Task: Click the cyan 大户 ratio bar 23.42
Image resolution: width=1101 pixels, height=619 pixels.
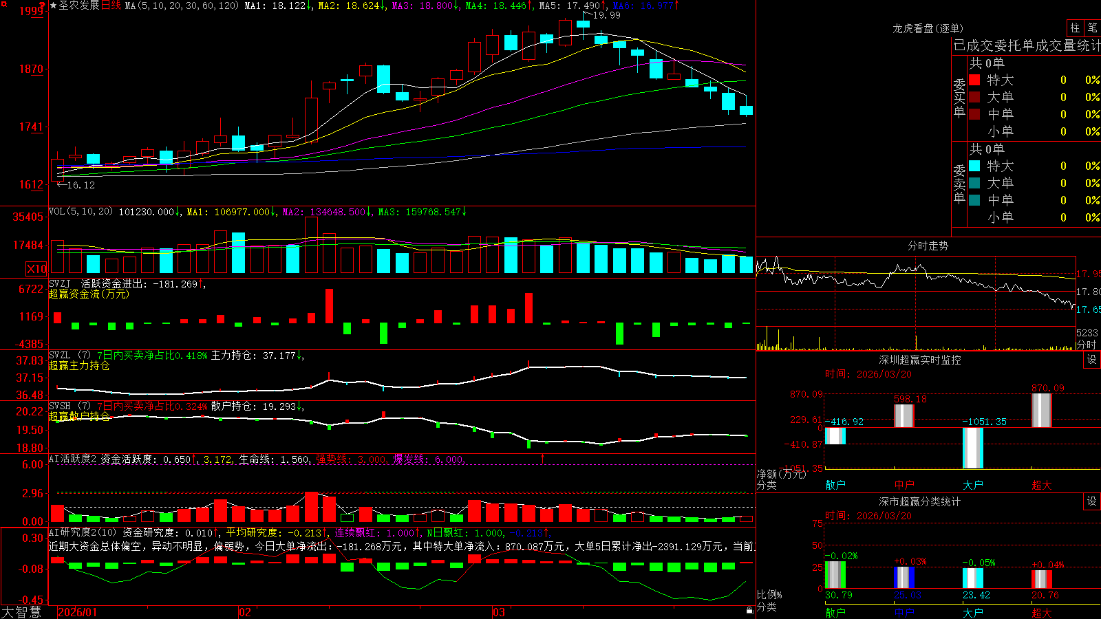Action: 973,578
